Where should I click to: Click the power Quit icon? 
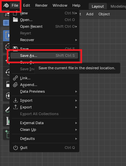pyautogui.click(x=15, y=148)
